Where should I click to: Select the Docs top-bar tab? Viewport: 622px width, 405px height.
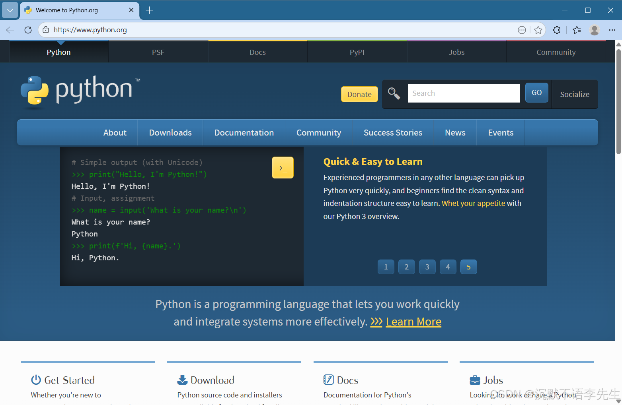[x=258, y=52]
